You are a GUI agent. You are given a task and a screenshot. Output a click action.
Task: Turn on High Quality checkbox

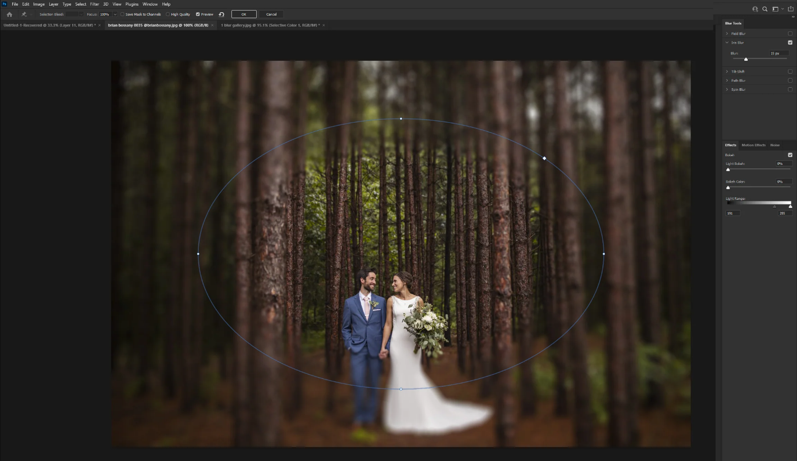pos(168,15)
